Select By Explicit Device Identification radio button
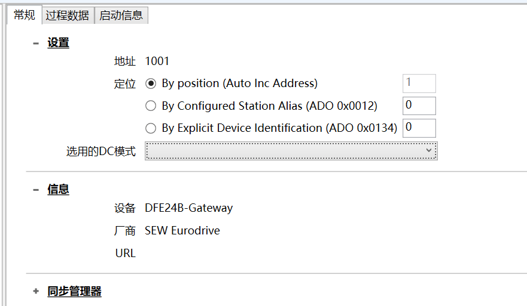This screenshot has width=527, height=306. click(x=151, y=128)
